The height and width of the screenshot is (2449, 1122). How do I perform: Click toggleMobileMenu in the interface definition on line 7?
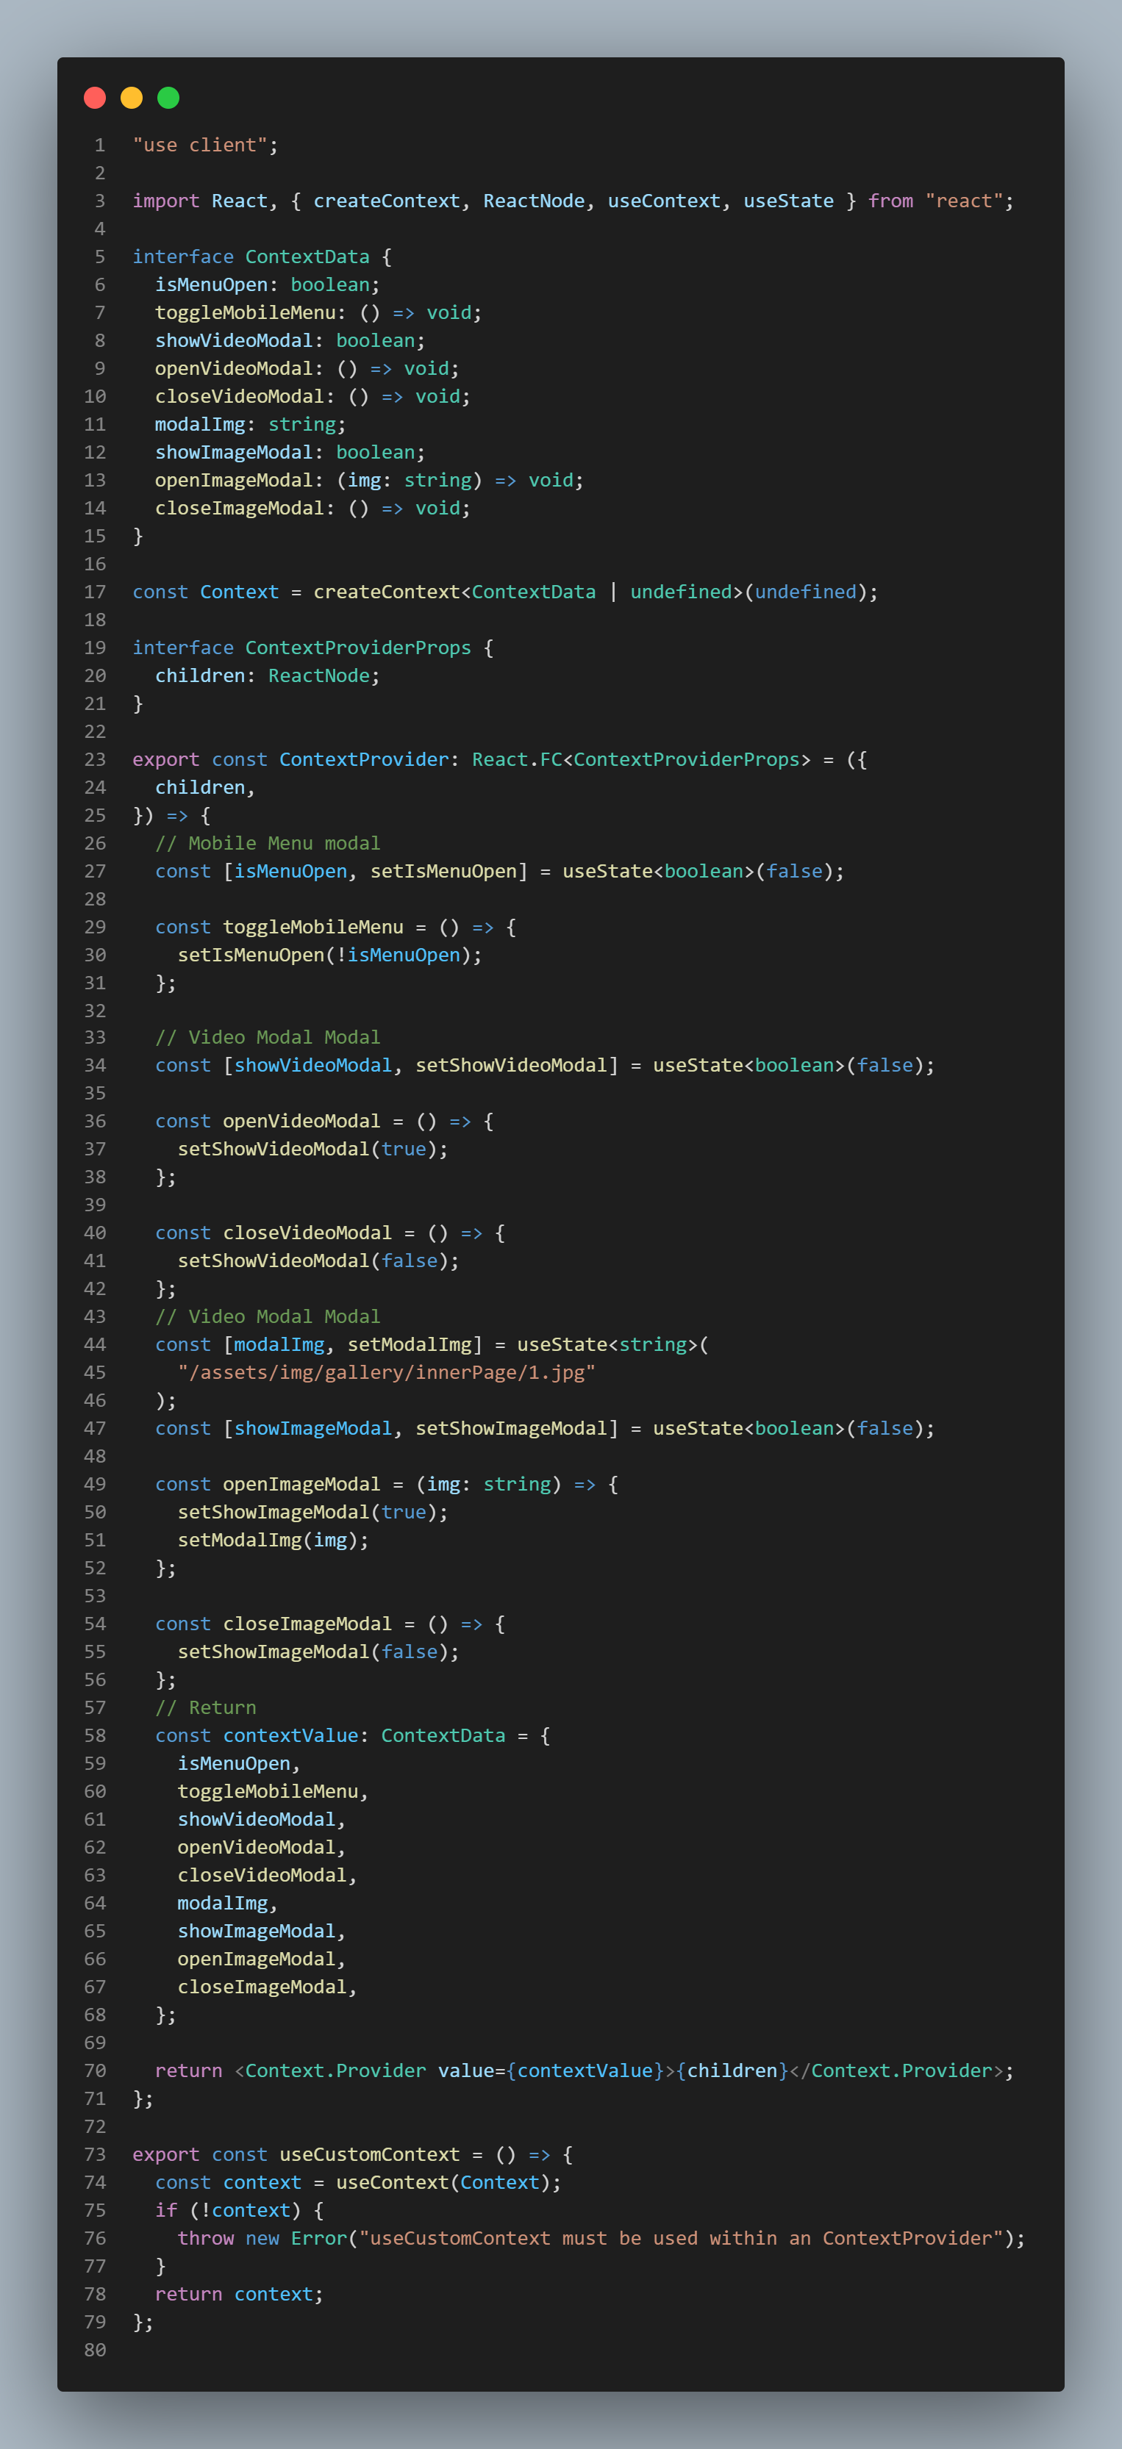[x=246, y=313]
